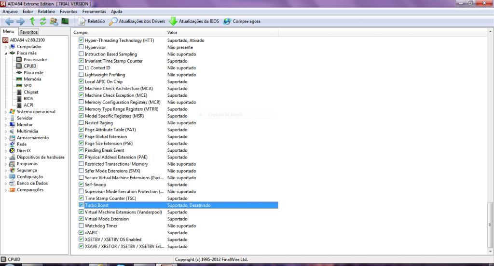Click the Dispositivos de hardware icon

(x=12, y=157)
